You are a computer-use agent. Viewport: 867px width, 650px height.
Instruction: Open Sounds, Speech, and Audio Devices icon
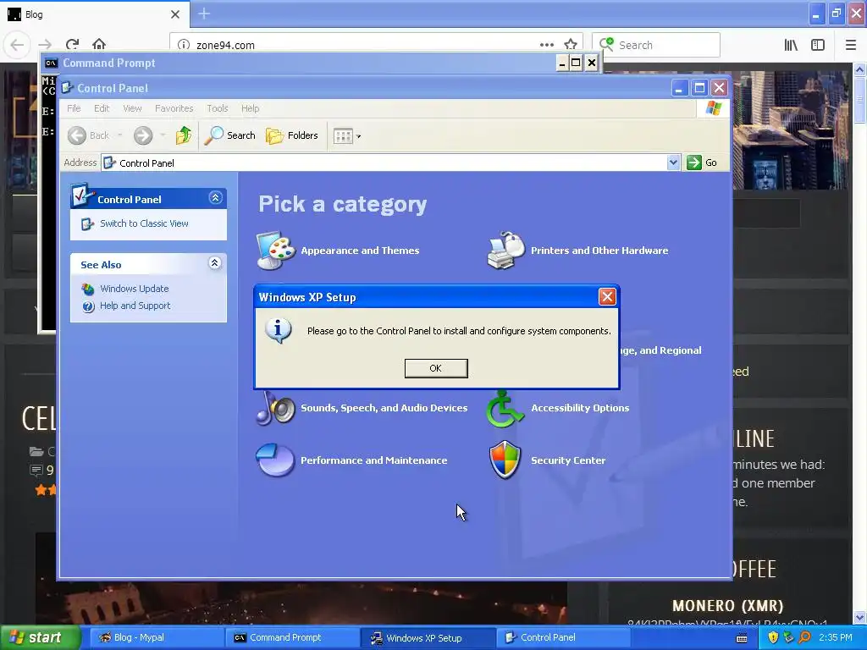click(x=275, y=408)
